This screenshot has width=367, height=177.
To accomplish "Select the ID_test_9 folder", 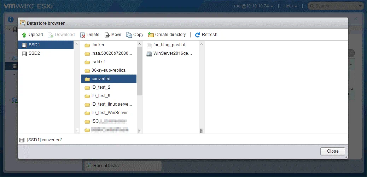I will click(101, 96).
